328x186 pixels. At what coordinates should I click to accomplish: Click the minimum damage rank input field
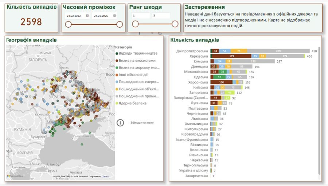pyautogui.click(x=140, y=16)
